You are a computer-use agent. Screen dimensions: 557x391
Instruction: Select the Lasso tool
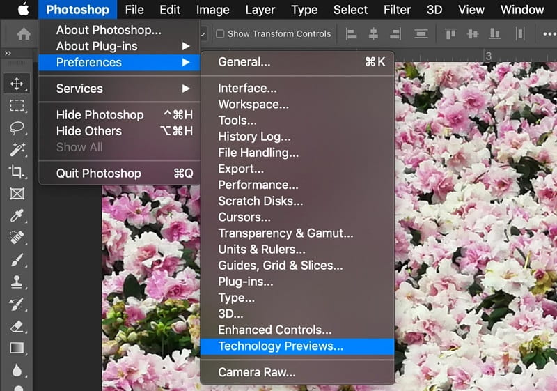coord(17,128)
